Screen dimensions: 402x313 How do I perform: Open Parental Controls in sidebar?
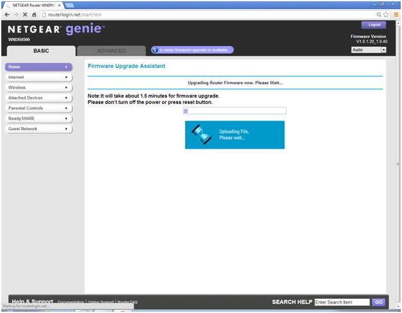[x=38, y=108]
